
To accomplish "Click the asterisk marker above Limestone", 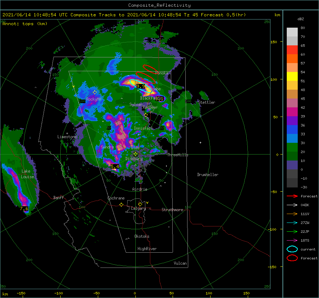I will coord(67,134).
